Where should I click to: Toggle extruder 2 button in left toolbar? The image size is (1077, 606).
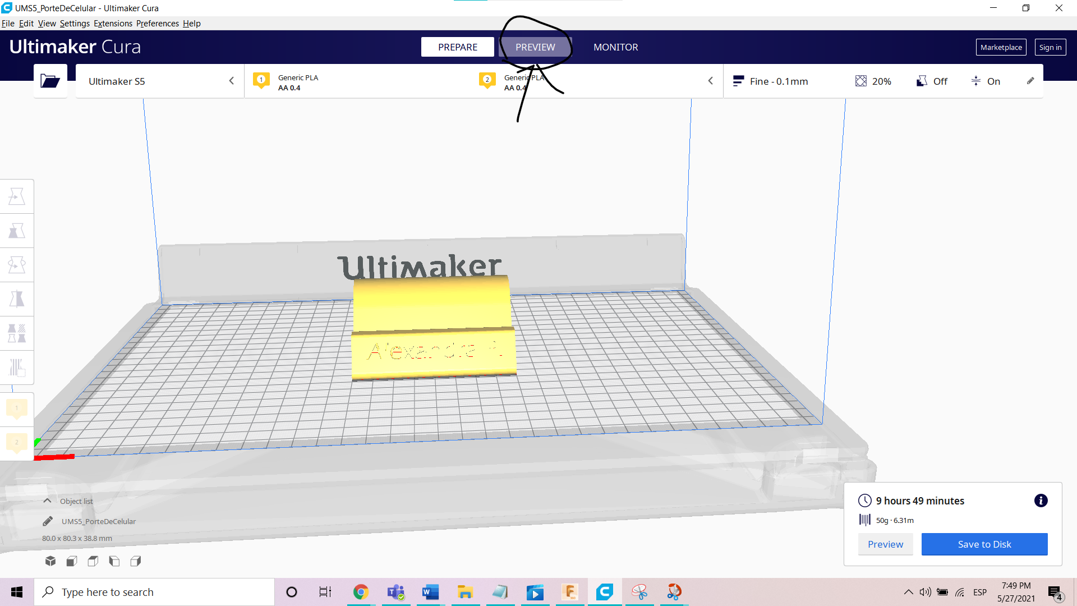(x=17, y=443)
